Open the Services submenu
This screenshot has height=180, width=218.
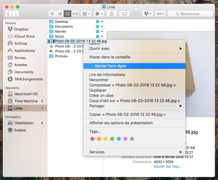(134, 152)
